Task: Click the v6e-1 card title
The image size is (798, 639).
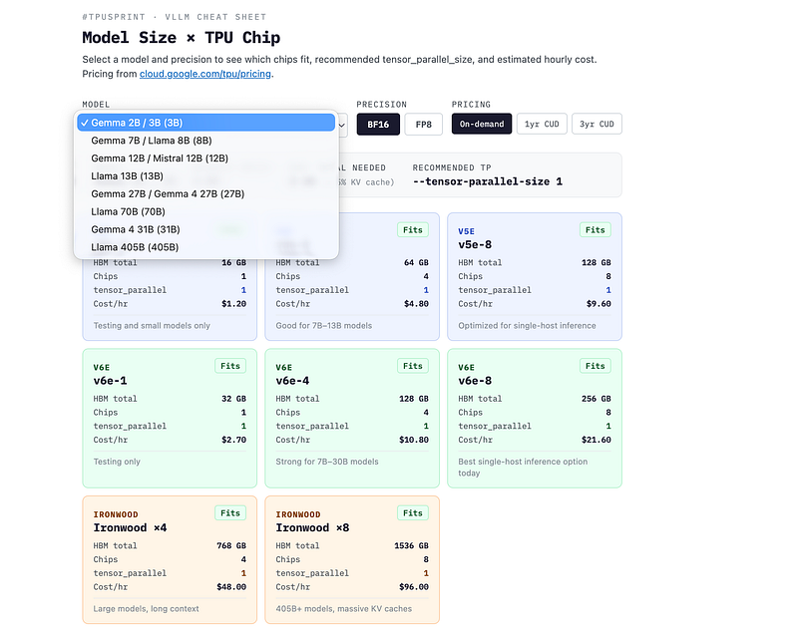Action: pyautogui.click(x=110, y=381)
